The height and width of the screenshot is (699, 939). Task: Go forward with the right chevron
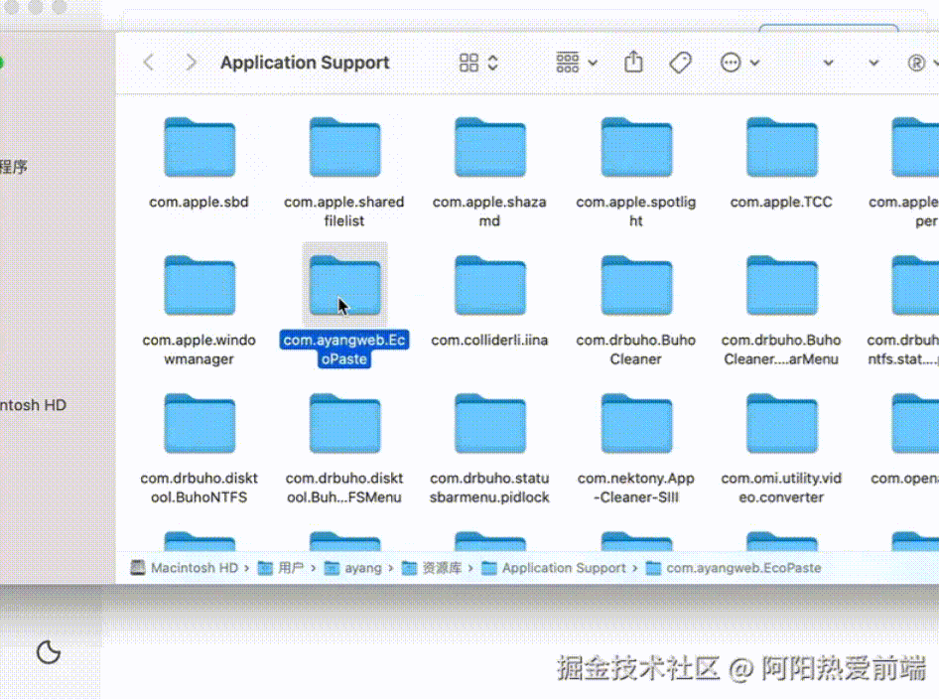pyautogui.click(x=191, y=63)
